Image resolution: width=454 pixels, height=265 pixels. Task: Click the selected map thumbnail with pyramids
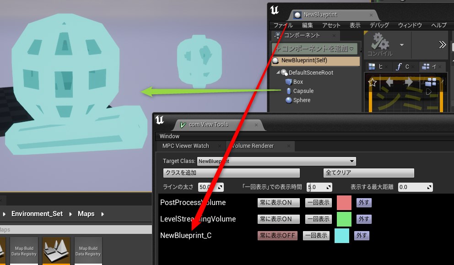coord(56,250)
